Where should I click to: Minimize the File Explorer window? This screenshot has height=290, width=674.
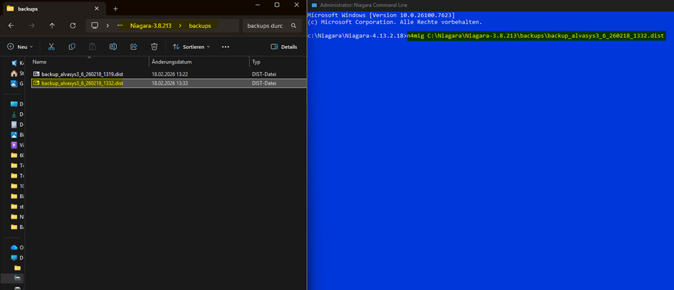pos(258,5)
